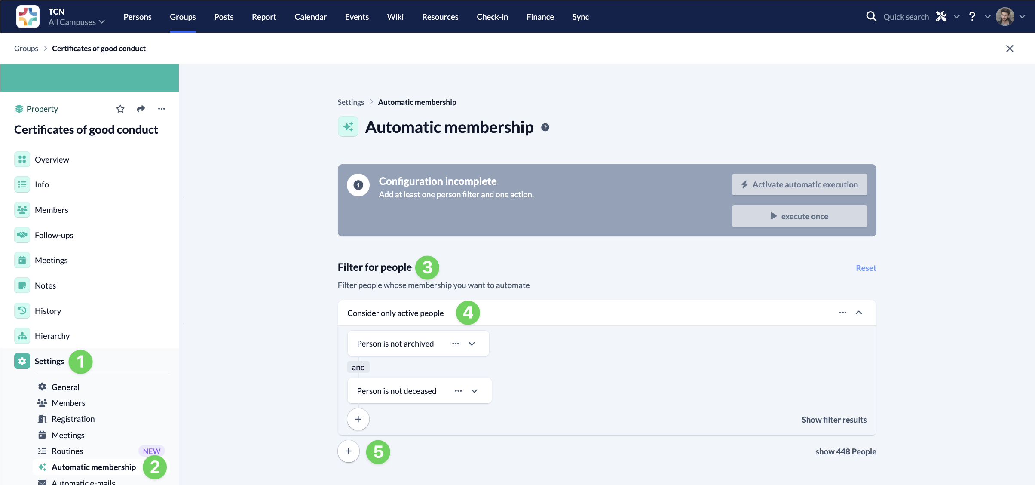Switch to the Calendar menu
Image resolution: width=1035 pixels, height=485 pixels.
click(x=310, y=17)
